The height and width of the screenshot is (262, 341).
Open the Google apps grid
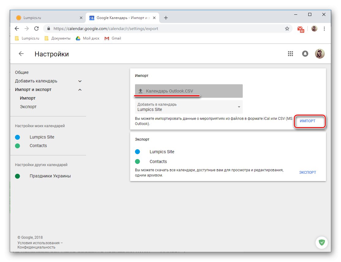coord(290,53)
